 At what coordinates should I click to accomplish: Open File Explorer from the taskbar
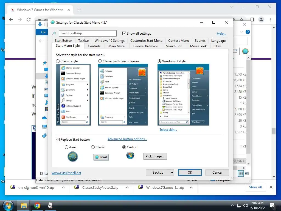24,206
